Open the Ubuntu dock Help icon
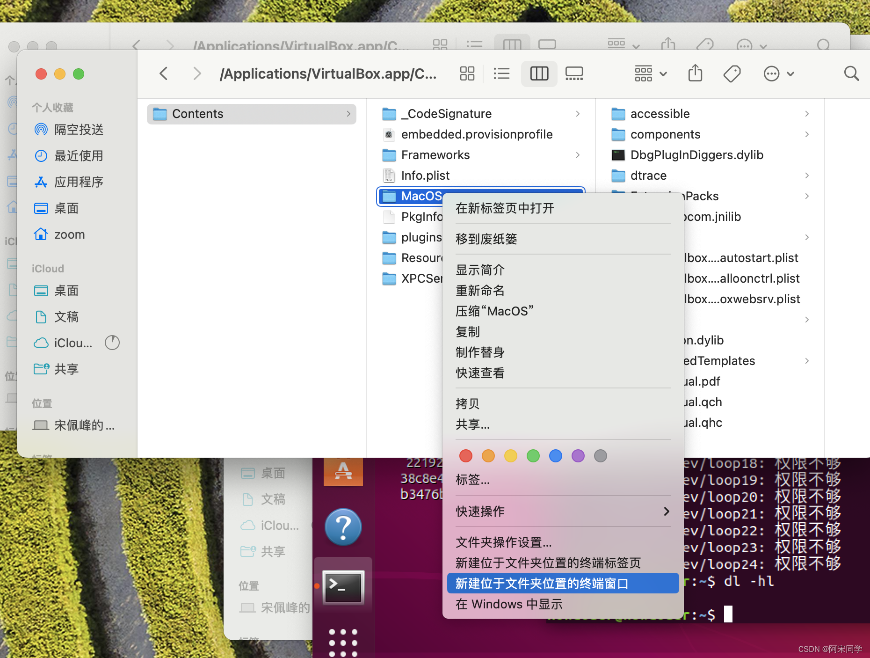 [x=343, y=527]
